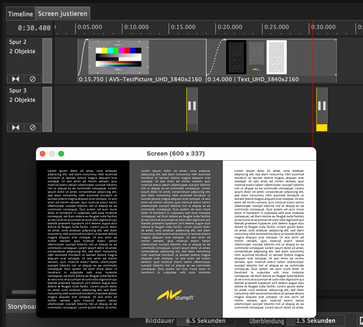Image resolution: width=363 pixels, height=327 pixels.
Task: Toggle the bowtie icon on Spur 2
Action: tap(15, 79)
